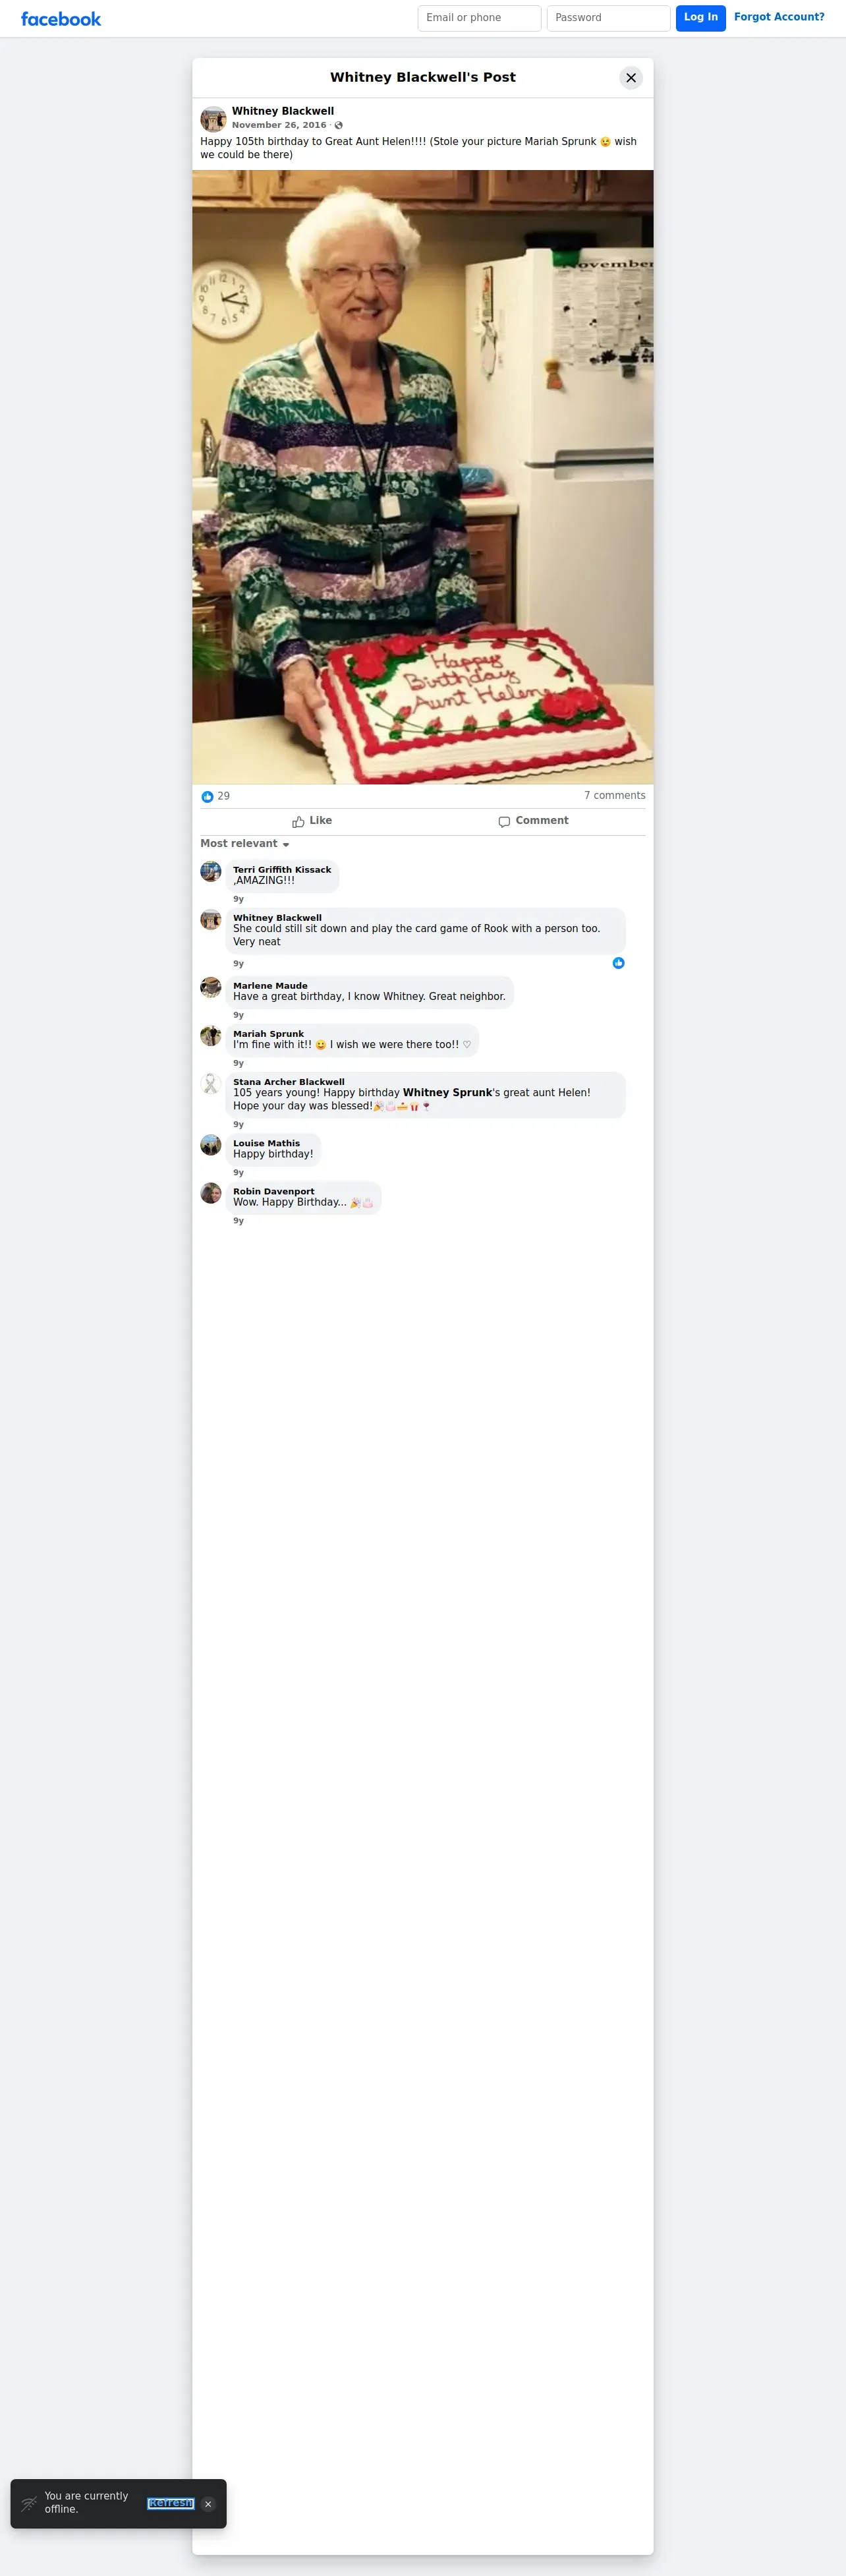Open Terri Griffith Kissack's profile picture
Image resolution: width=846 pixels, height=2576 pixels.
211,871
